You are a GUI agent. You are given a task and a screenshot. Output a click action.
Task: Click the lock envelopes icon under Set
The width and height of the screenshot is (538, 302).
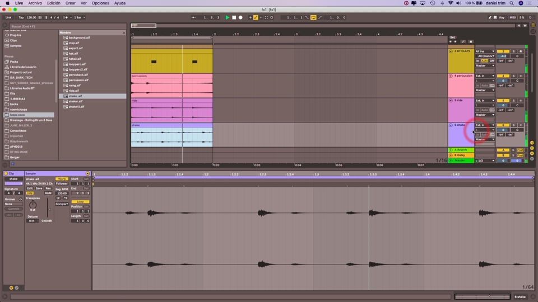pyautogui.click(x=471, y=42)
